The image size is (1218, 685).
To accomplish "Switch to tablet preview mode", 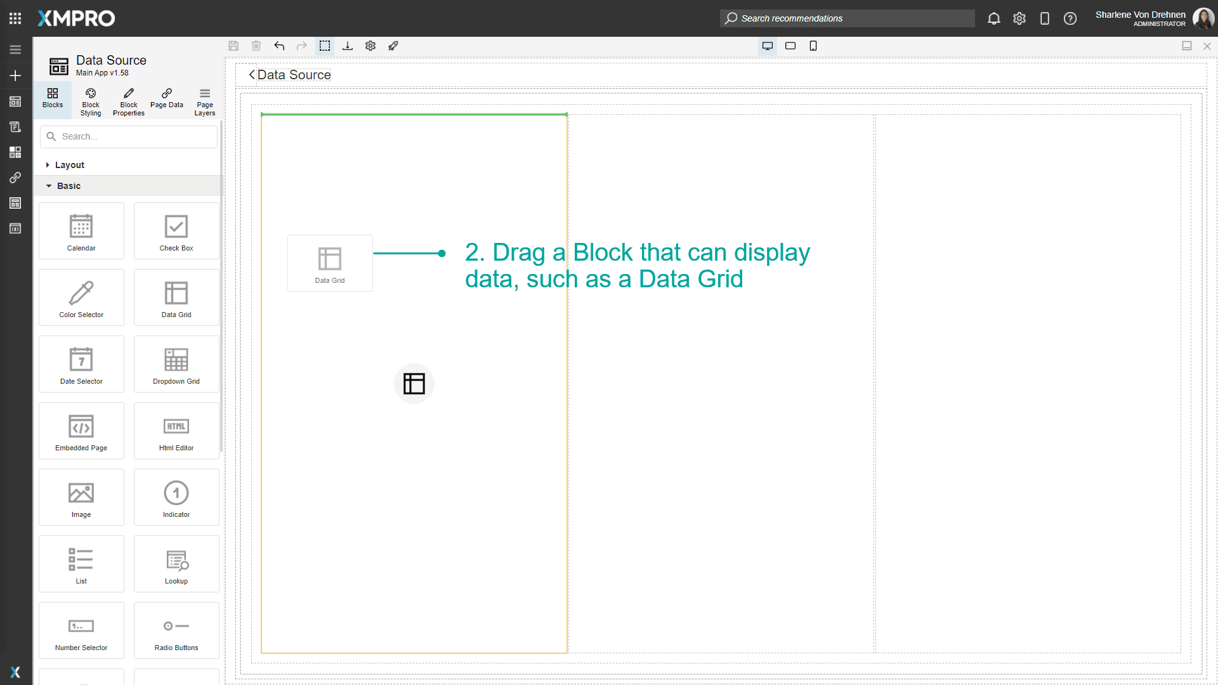I will (790, 46).
